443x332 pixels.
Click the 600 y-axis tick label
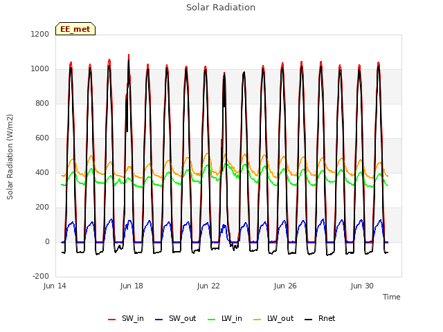(42, 138)
